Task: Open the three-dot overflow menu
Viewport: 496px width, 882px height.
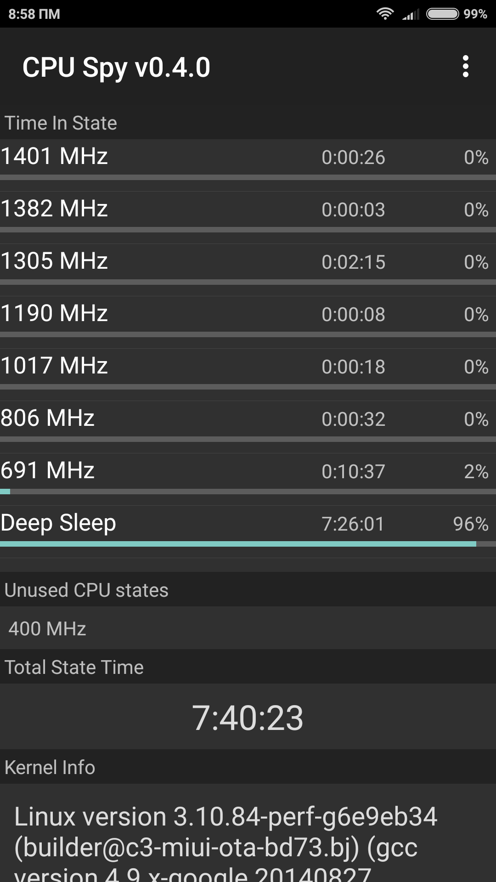Action: [465, 67]
